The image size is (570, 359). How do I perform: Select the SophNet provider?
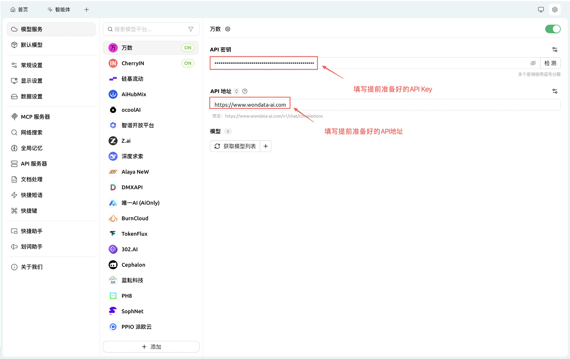151,311
